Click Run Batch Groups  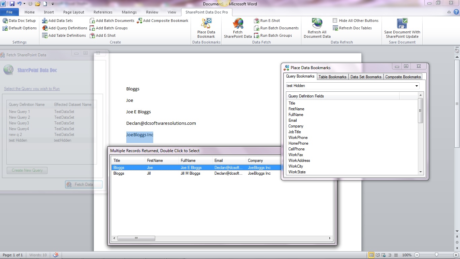pos(273,35)
